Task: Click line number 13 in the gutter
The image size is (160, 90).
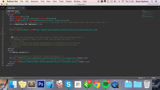Action: pyautogui.click(x=2, y=33)
